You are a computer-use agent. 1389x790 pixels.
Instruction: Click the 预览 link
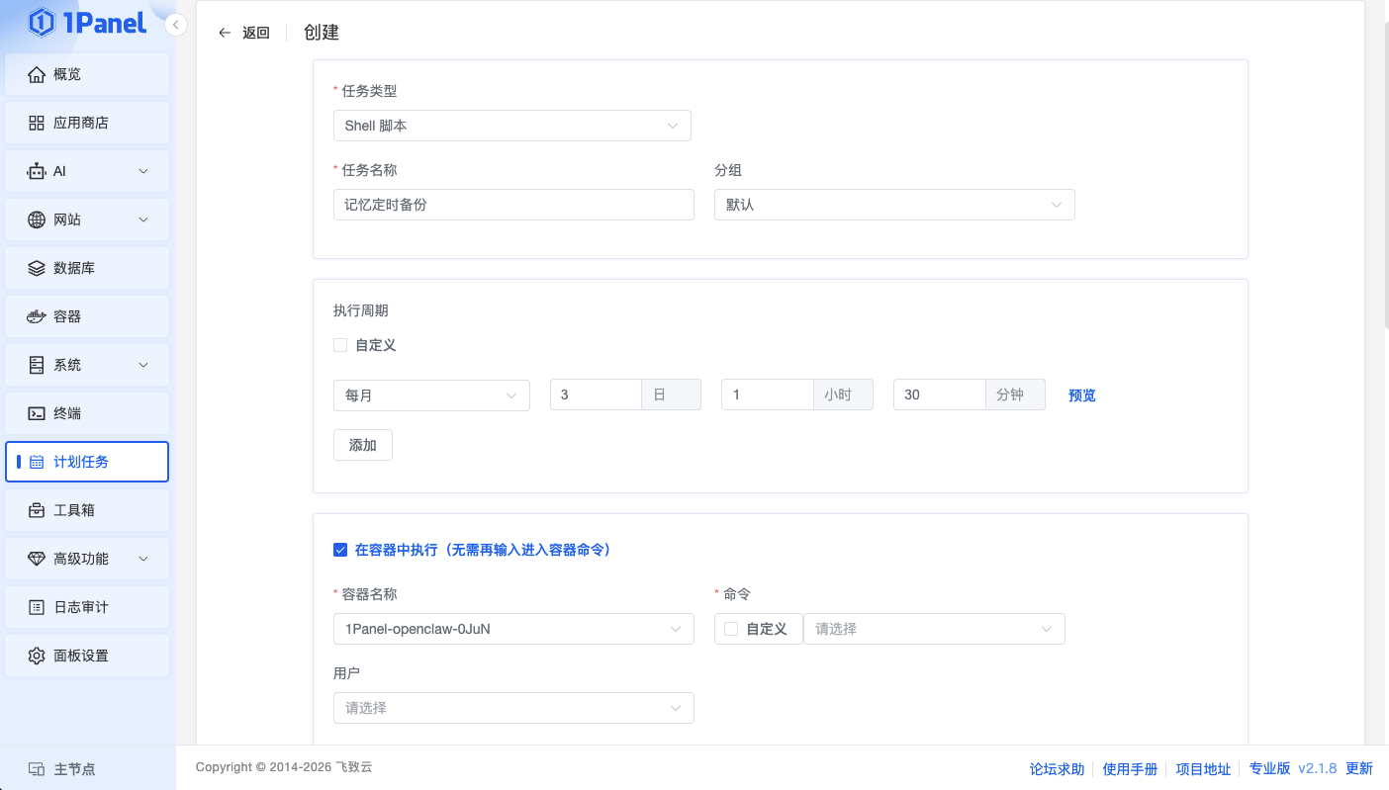tap(1081, 395)
